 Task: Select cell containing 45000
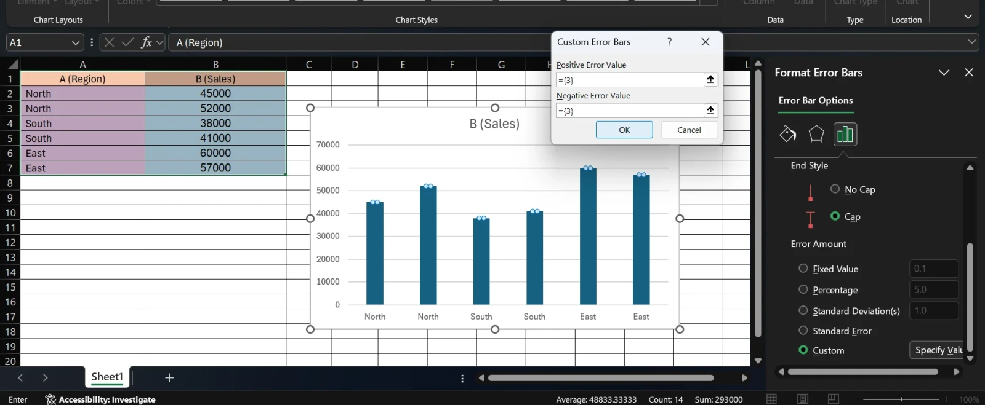215,93
